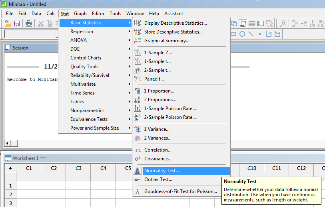Viewport: 325px width, 207px height.
Task: Click the 1-Sample Z icon
Action: (x=138, y=53)
